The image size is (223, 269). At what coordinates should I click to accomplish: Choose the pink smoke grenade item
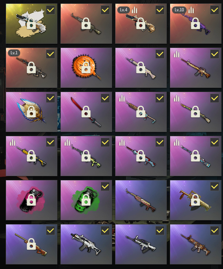point(32,200)
